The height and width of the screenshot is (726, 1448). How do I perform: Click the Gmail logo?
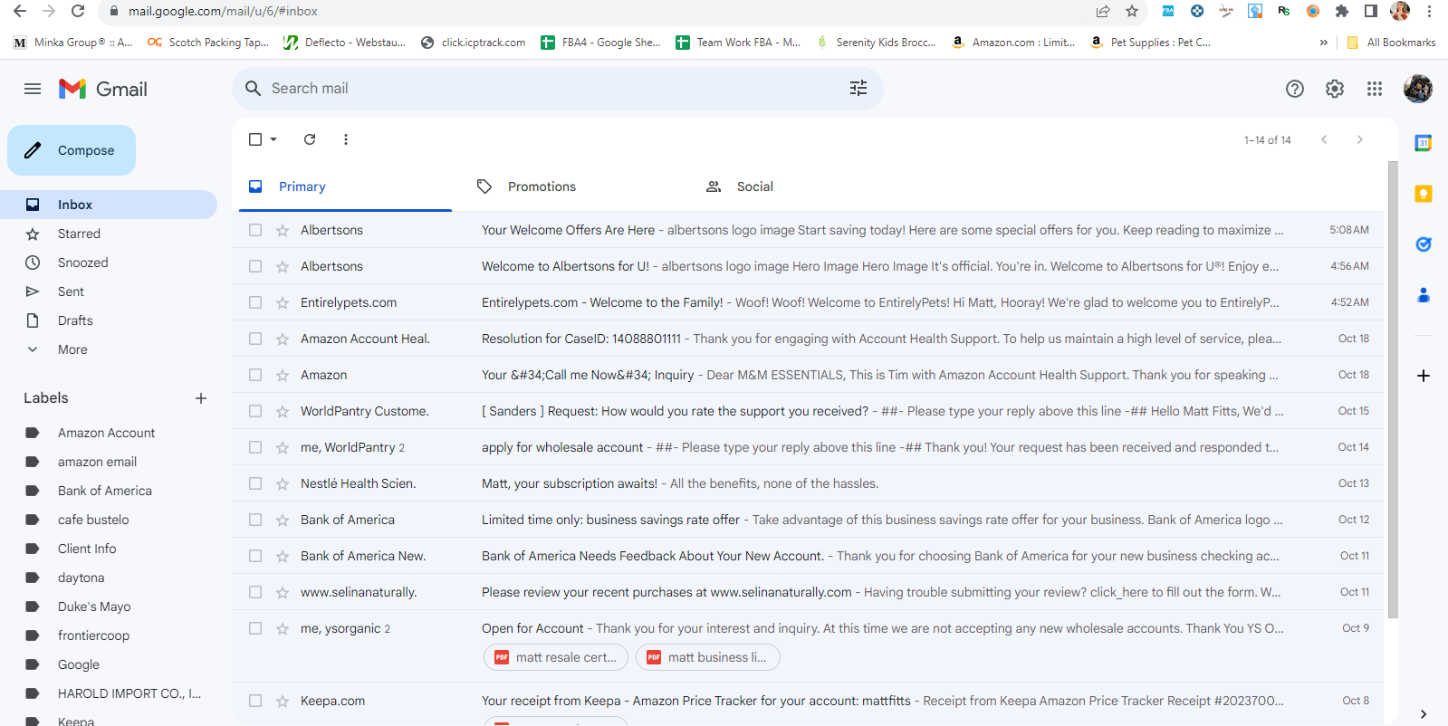(x=103, y=89)
